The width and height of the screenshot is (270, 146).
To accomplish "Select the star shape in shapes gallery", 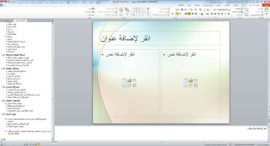I will click(134, 15).
